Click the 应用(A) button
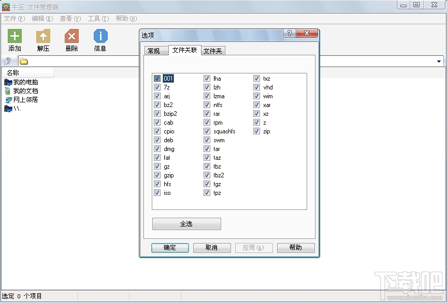Image resolution: width=447 pixels, height=303 pixels. [x=254, y=248]
